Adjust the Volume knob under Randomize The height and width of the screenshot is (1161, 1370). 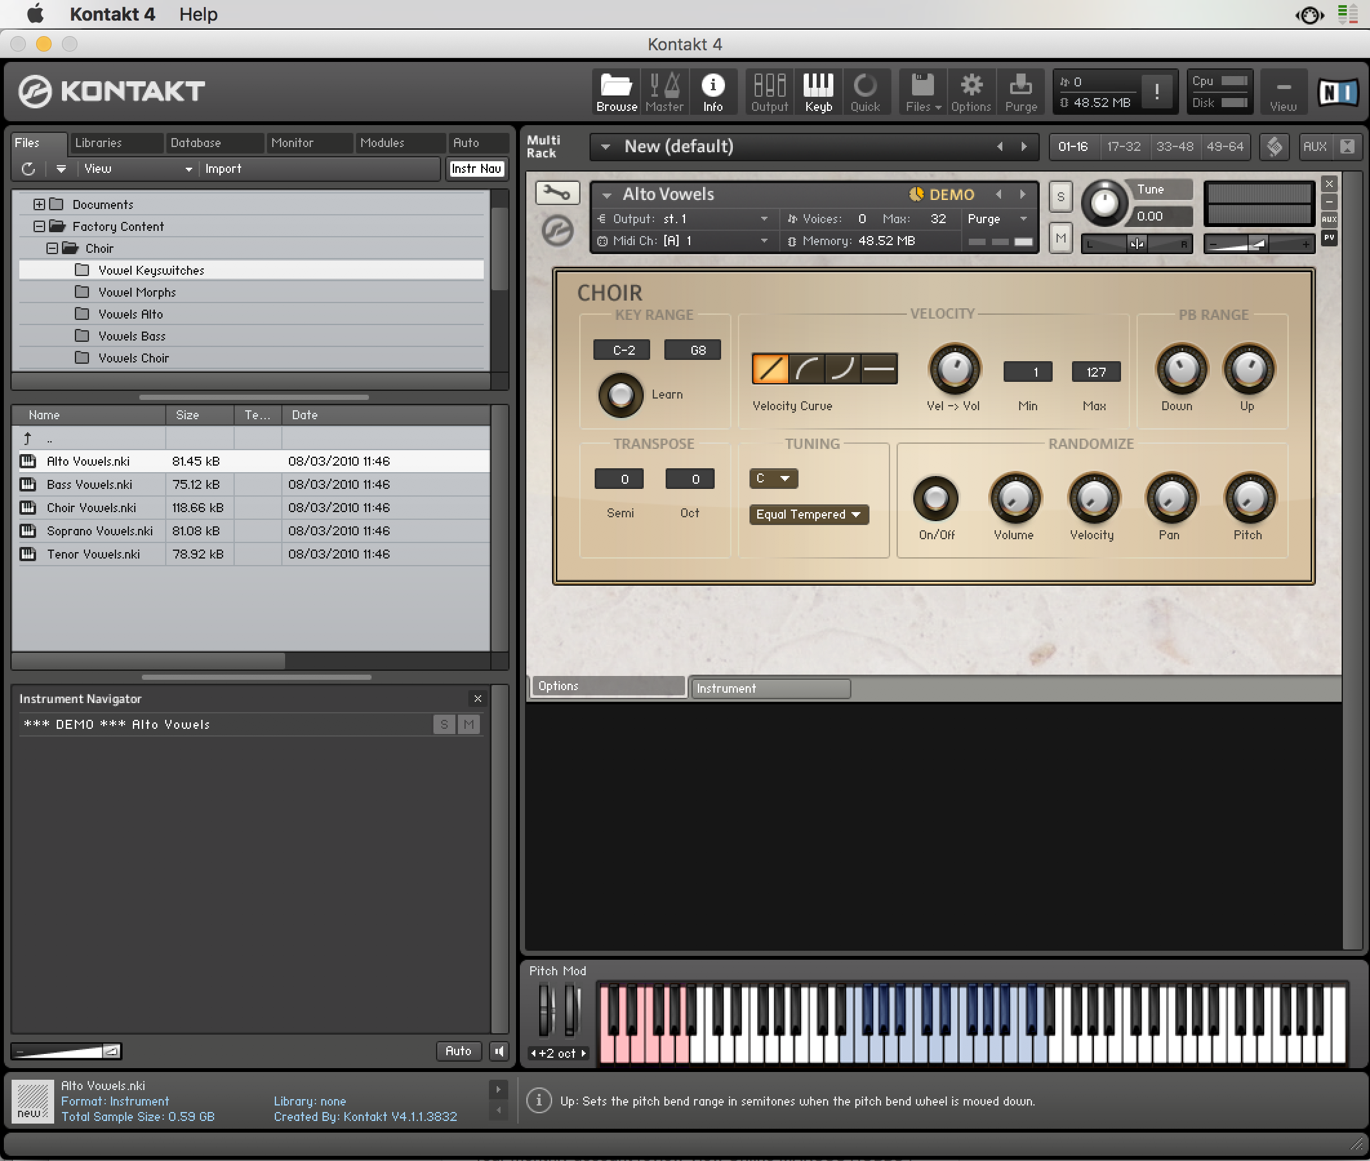click(1014, 501)
